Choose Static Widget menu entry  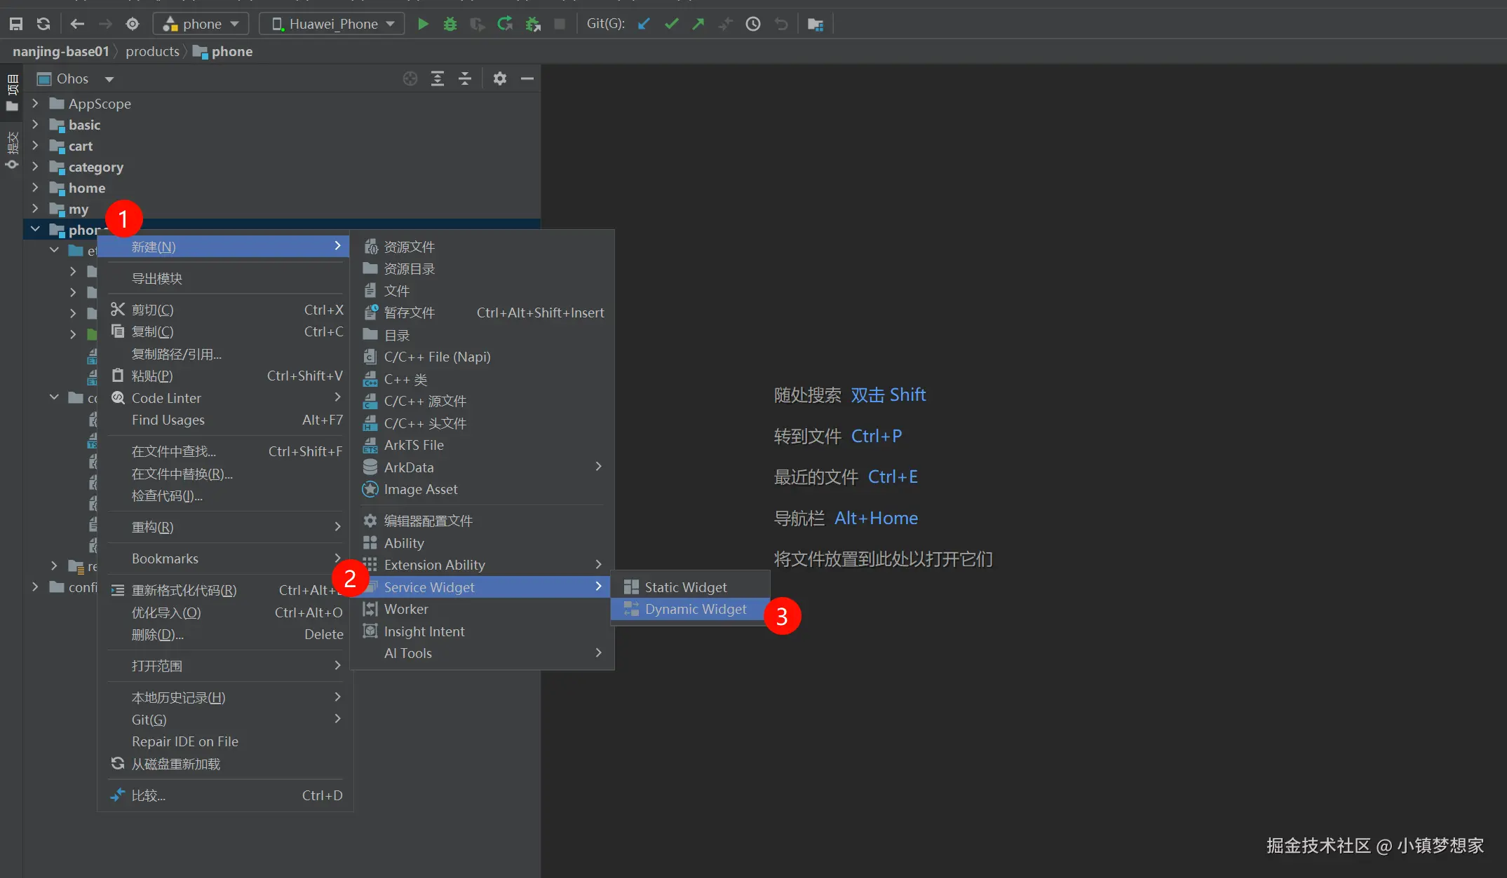tap(685, 587)
